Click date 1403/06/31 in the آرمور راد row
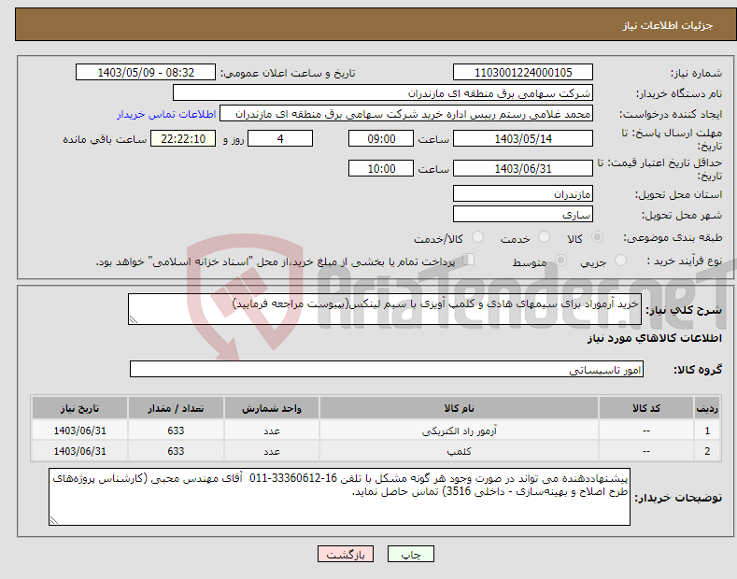The width and height of the screenshot is (737, 579). [x=79, y=431]
